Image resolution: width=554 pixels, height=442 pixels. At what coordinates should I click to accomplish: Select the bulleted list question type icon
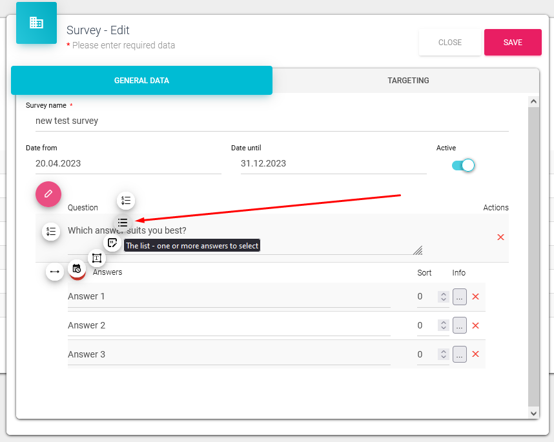tap(123, 223)
